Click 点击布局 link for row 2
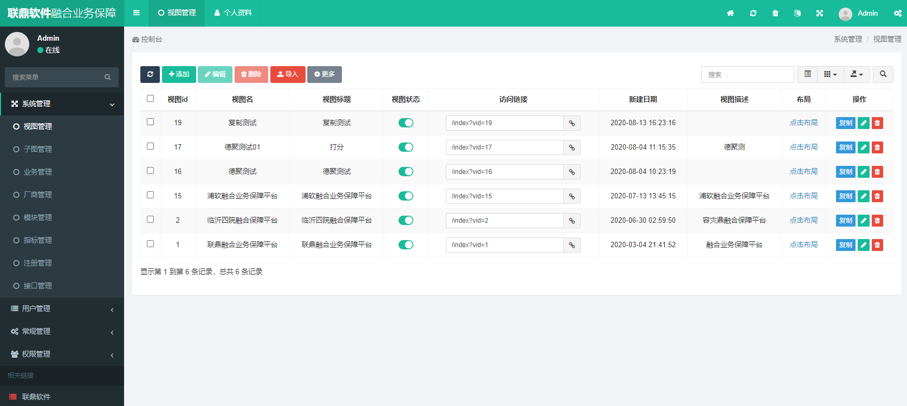The width and height of the screenshot is (907, 406). click(804, 221)
